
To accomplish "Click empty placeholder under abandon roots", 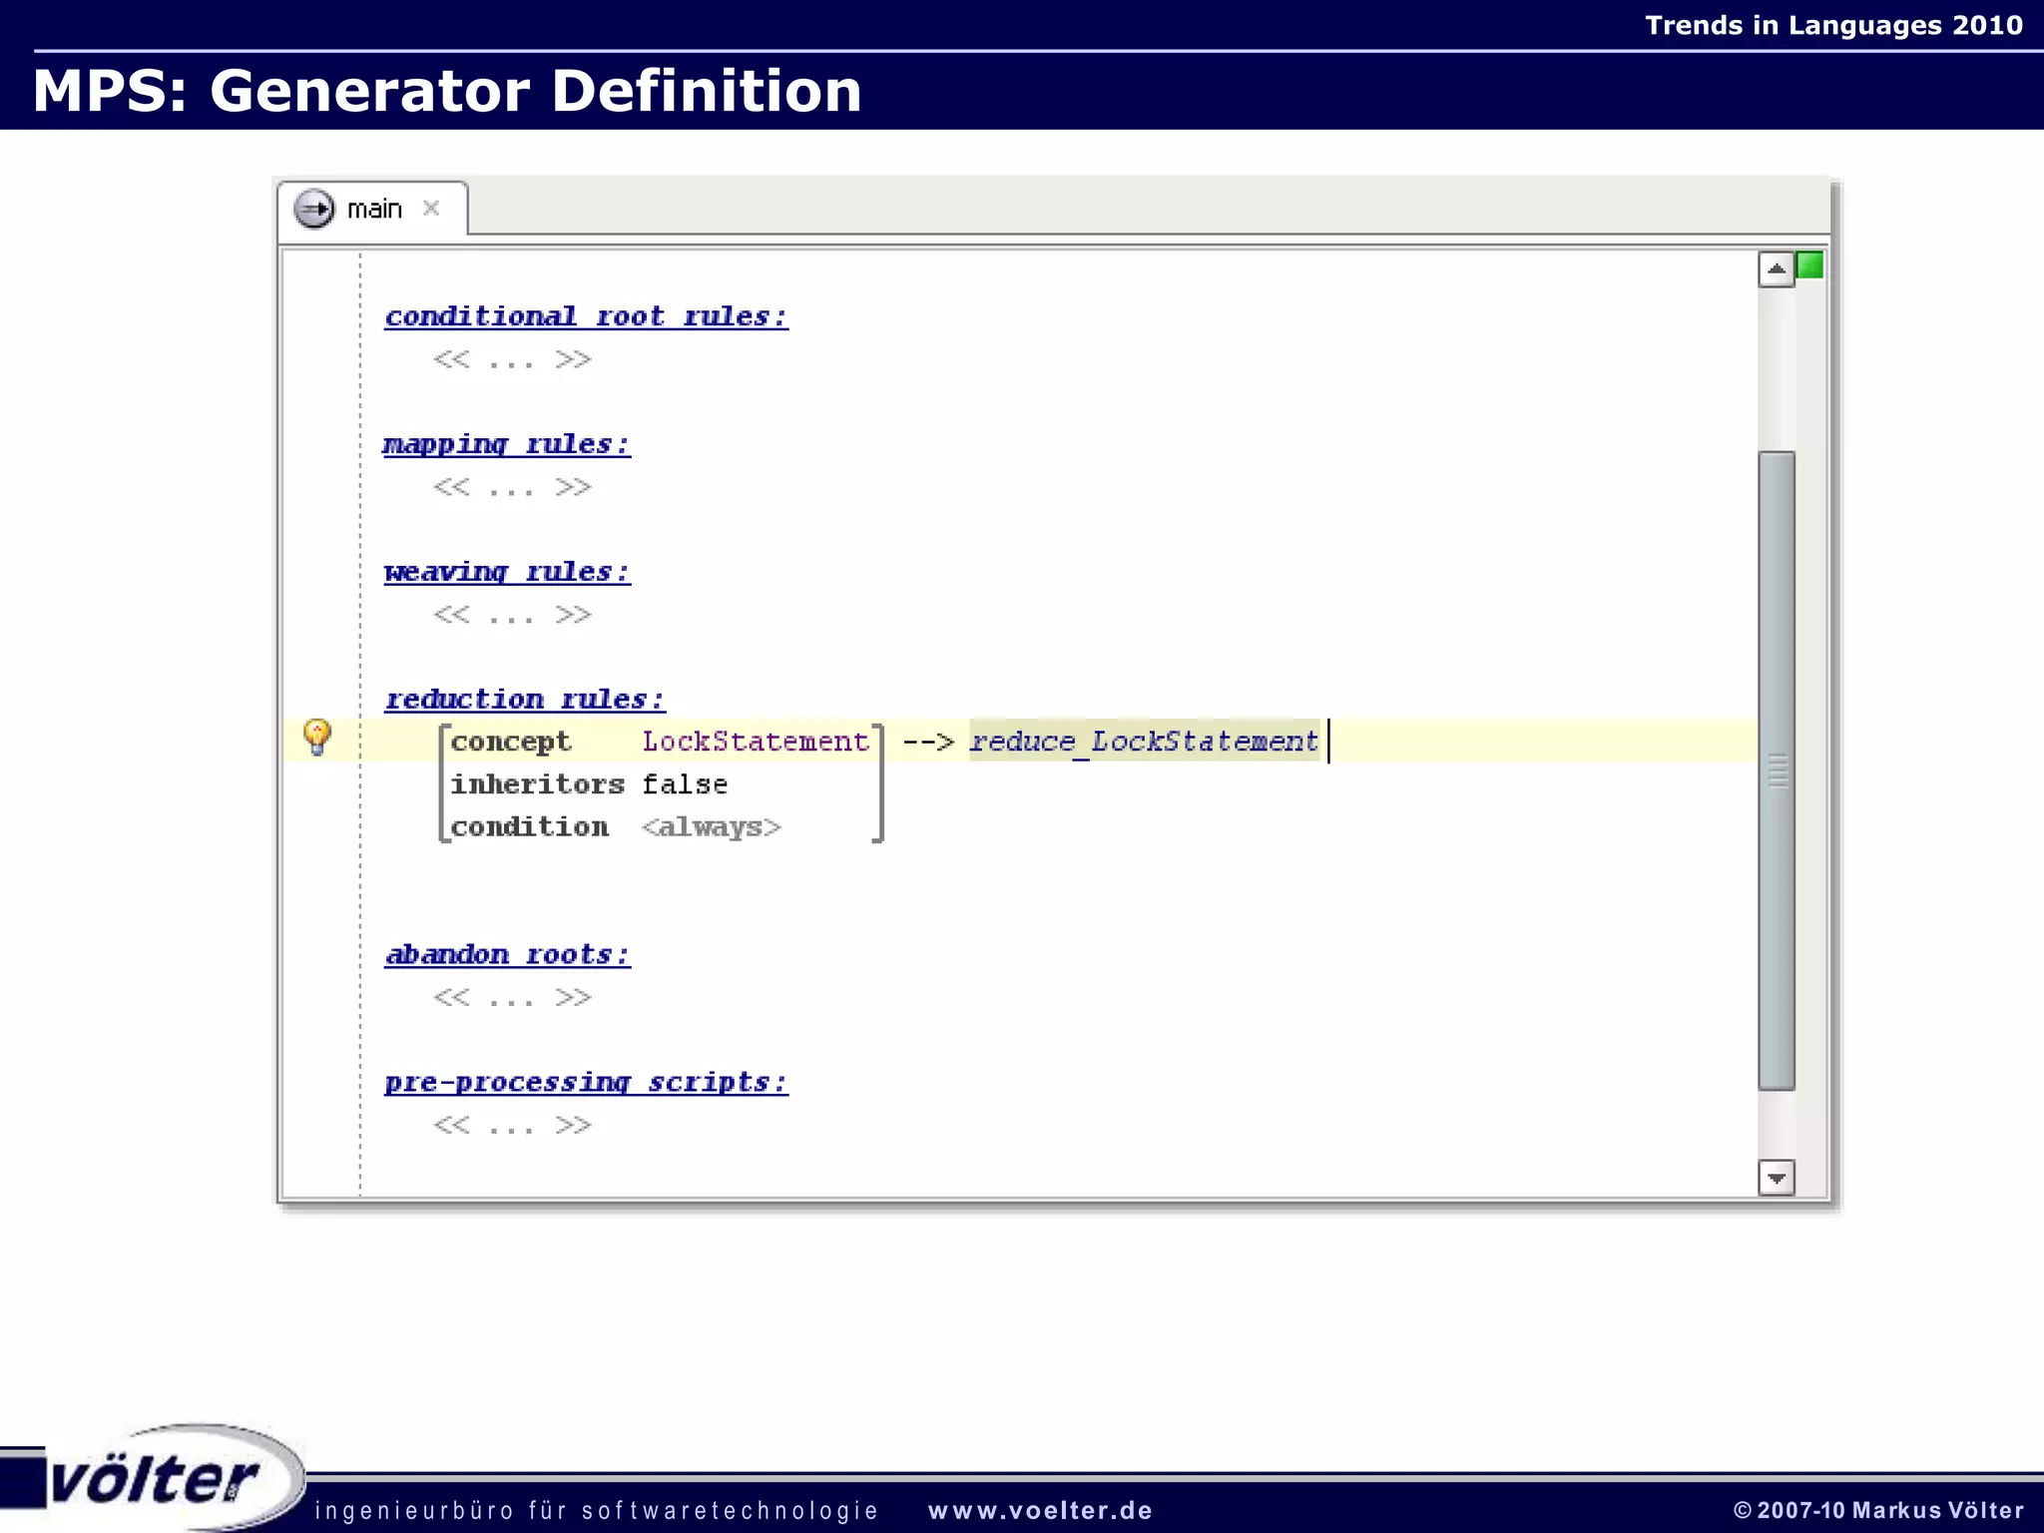I will tap(512, 998).
